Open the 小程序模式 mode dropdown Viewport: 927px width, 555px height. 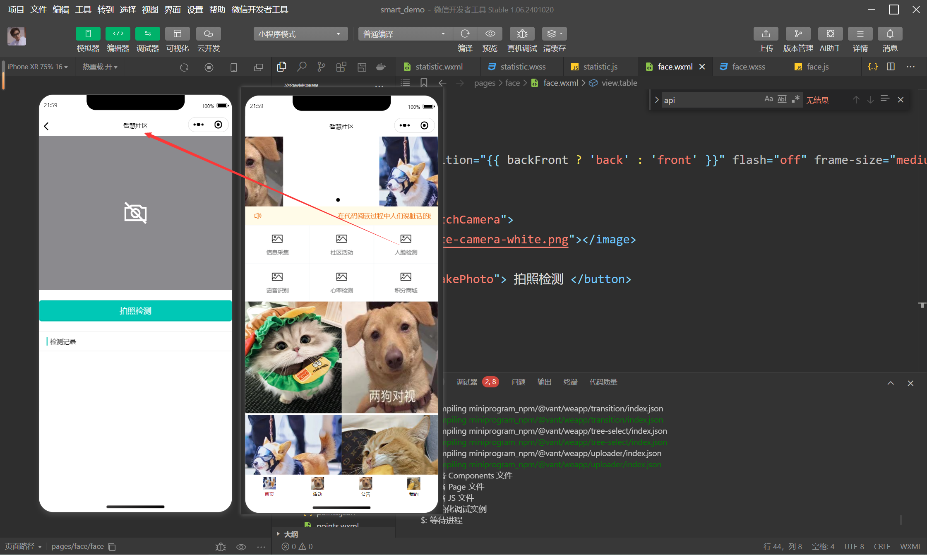tap(300, 34)
